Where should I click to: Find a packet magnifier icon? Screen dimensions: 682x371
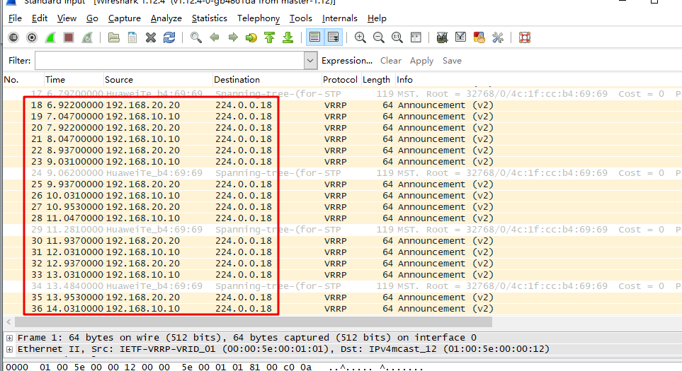point(195,37)
